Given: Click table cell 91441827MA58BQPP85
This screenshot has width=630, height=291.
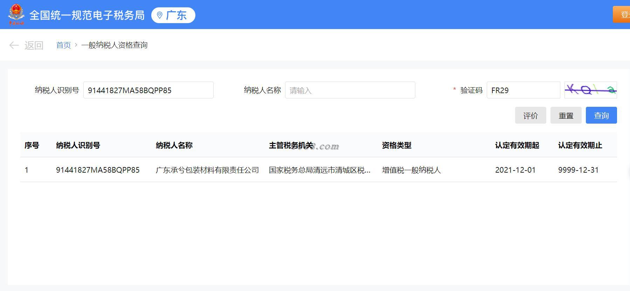Looking at the screenshot, I should [98, 170].
